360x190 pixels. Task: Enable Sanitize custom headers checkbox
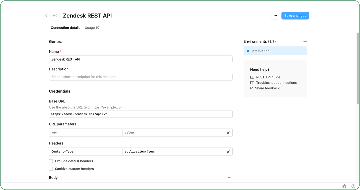(51, 169)
